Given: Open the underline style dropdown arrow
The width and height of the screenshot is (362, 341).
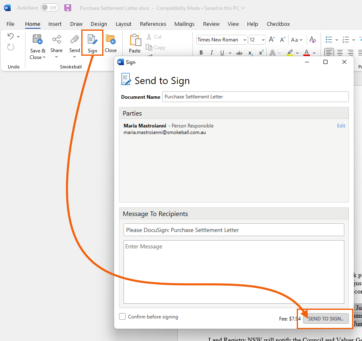Looking at the screenshot, I should coord(230,53).
